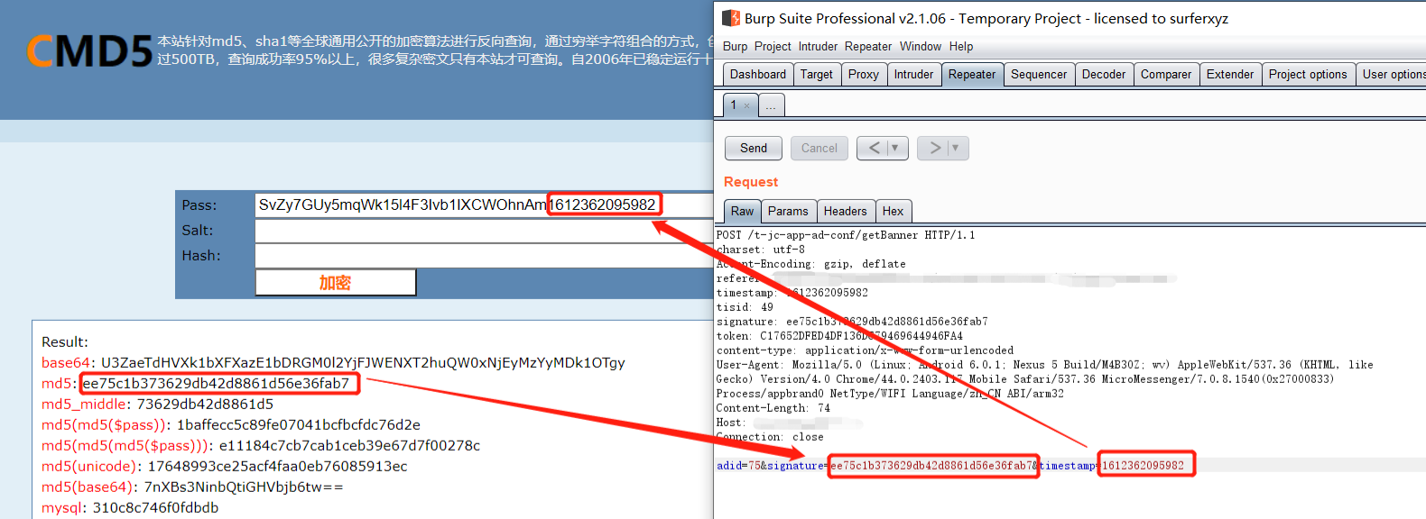Screen dimensions: 1426x519
Task: Close Repeater tab 1 with its x
Action: click(x=746, y=106)
